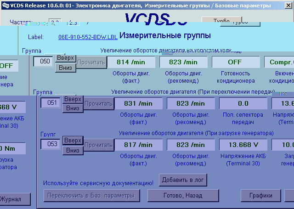Screen dimensions: 294x209
Task: Click the group 053 number field
Action: click(51, 144)
